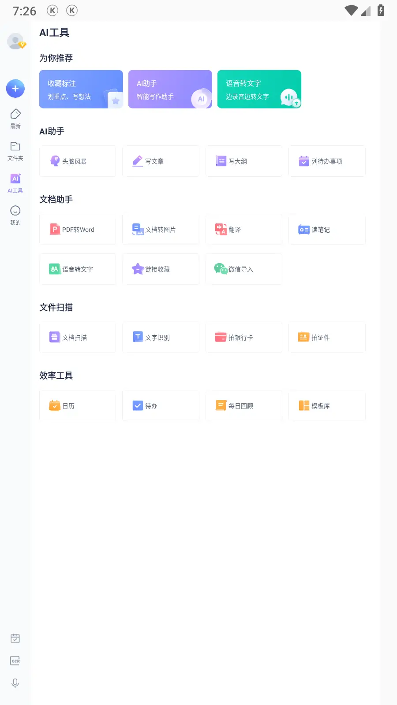This screenshot has height=705, width=397.
Task: Open the 收藏标注 recommendation card
Action: [81, 89]
